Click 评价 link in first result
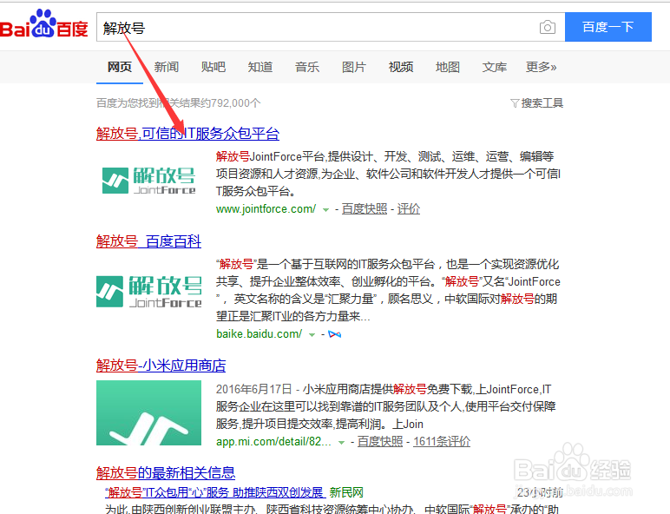 pos(409,208)
